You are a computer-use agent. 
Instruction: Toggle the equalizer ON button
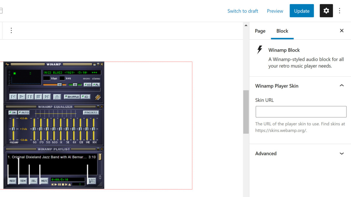pos(13,112)
